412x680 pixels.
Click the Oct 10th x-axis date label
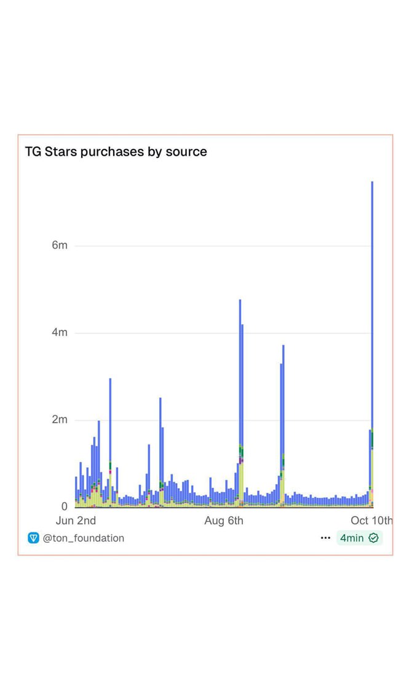point(371,521)
